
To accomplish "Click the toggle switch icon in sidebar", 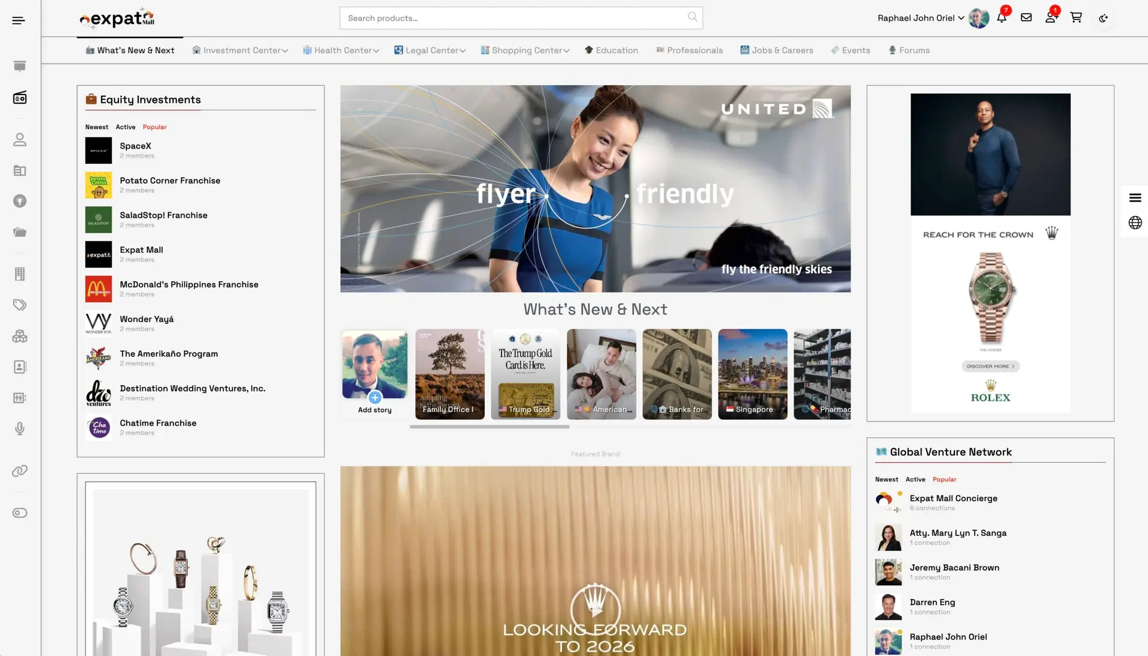I will tap(20, 513).
